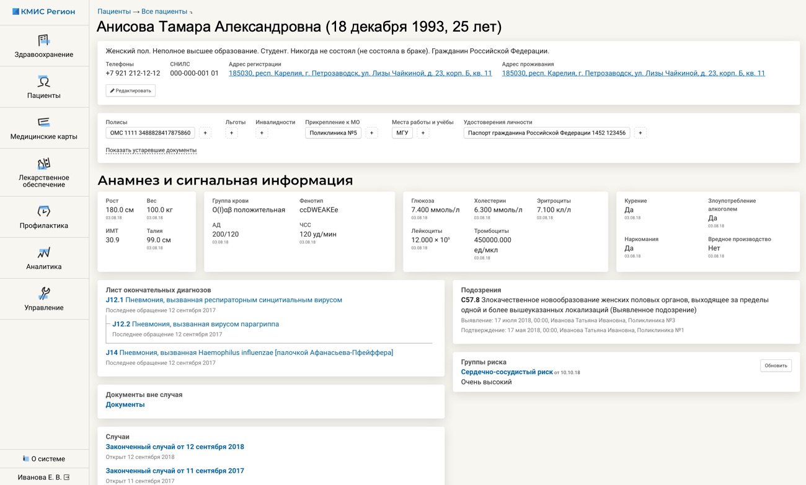806x485 pixels.
Task: Go to Пациенты breadcrumb link
Action: pyautogui.click(x=114, y=12)
